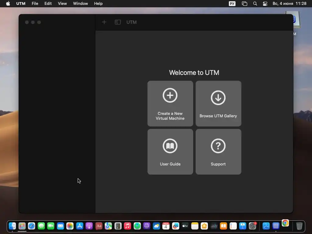Open the purple Apple Configurator icon in Dock
312x234 pixels.
click(147, 226)
